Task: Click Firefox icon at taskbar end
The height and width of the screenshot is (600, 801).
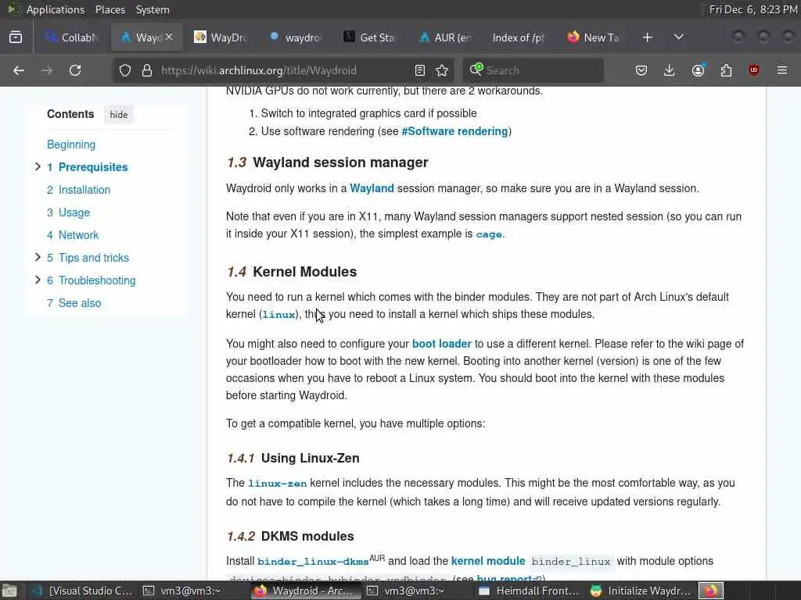Action: [x=711, y=591]
